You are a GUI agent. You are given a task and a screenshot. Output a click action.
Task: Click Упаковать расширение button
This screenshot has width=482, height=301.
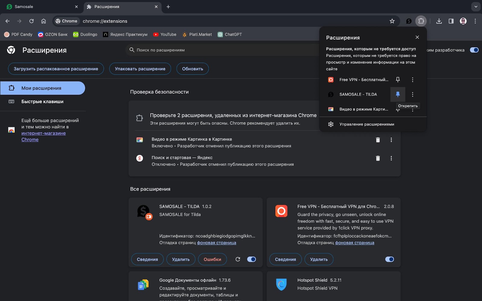tap(140, 69)
